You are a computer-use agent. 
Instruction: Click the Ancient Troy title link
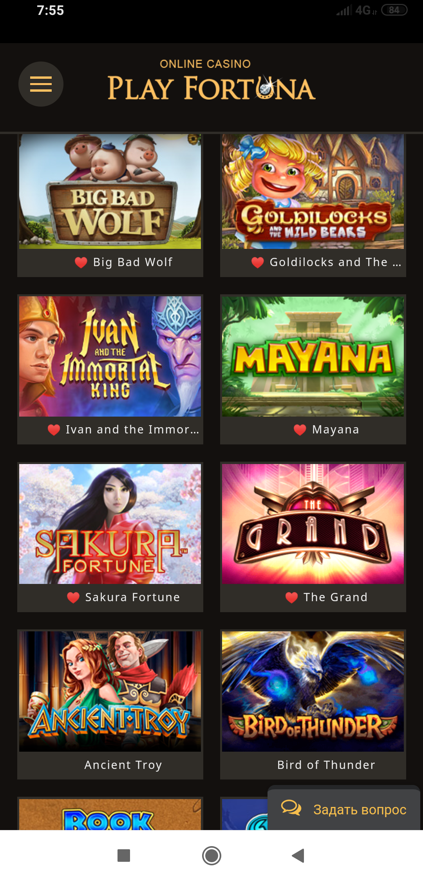click(x=123, y=765)
